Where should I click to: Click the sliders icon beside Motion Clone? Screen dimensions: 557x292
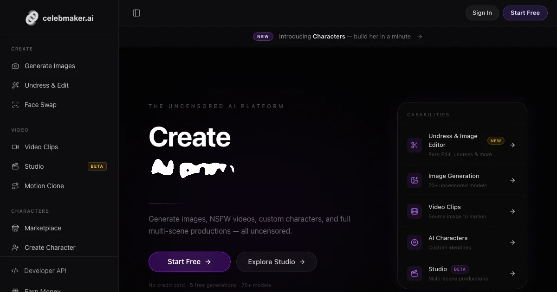[x=15, y=186]
